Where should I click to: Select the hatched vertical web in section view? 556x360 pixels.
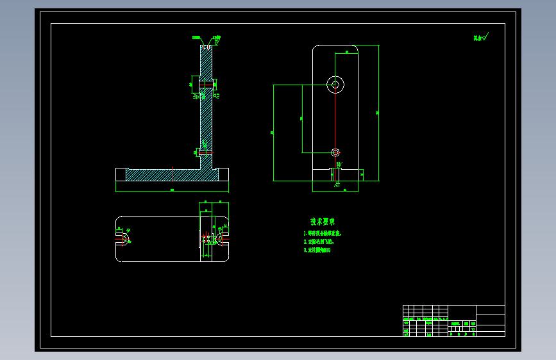206,106
